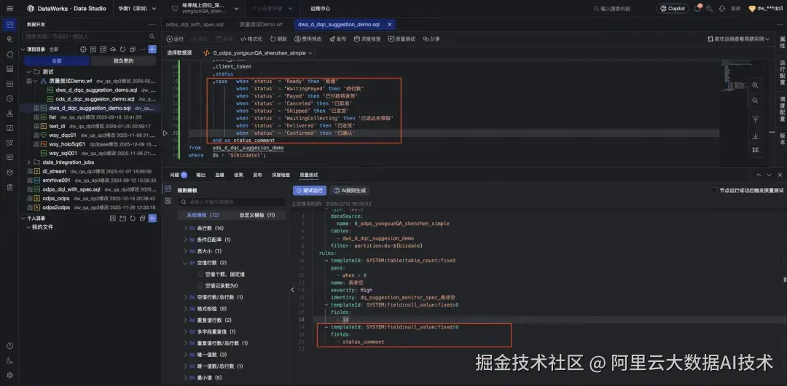Click the locate target icon in 项目目录 toolbar
The width and height of the screenshot is (787, 386).
[83, 50]
